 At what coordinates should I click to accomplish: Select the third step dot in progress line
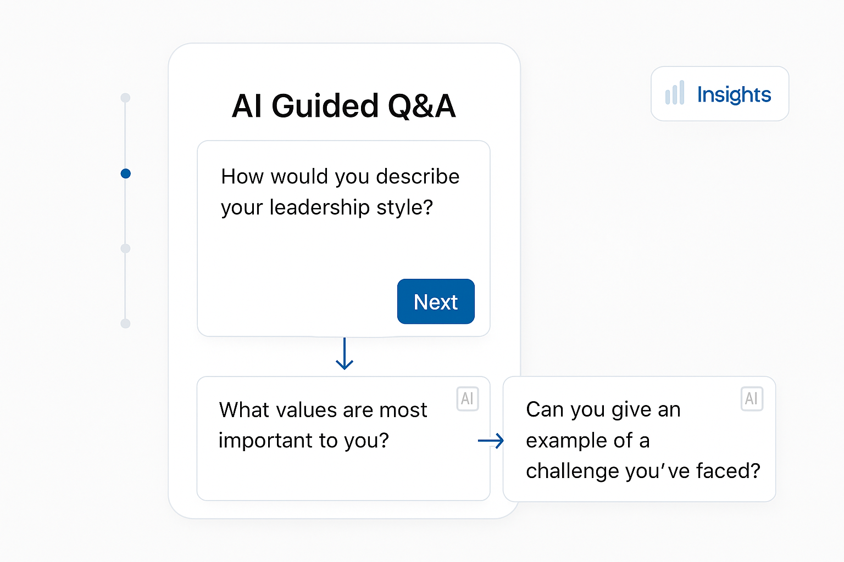pyautogui.click(x=125, y=249)
